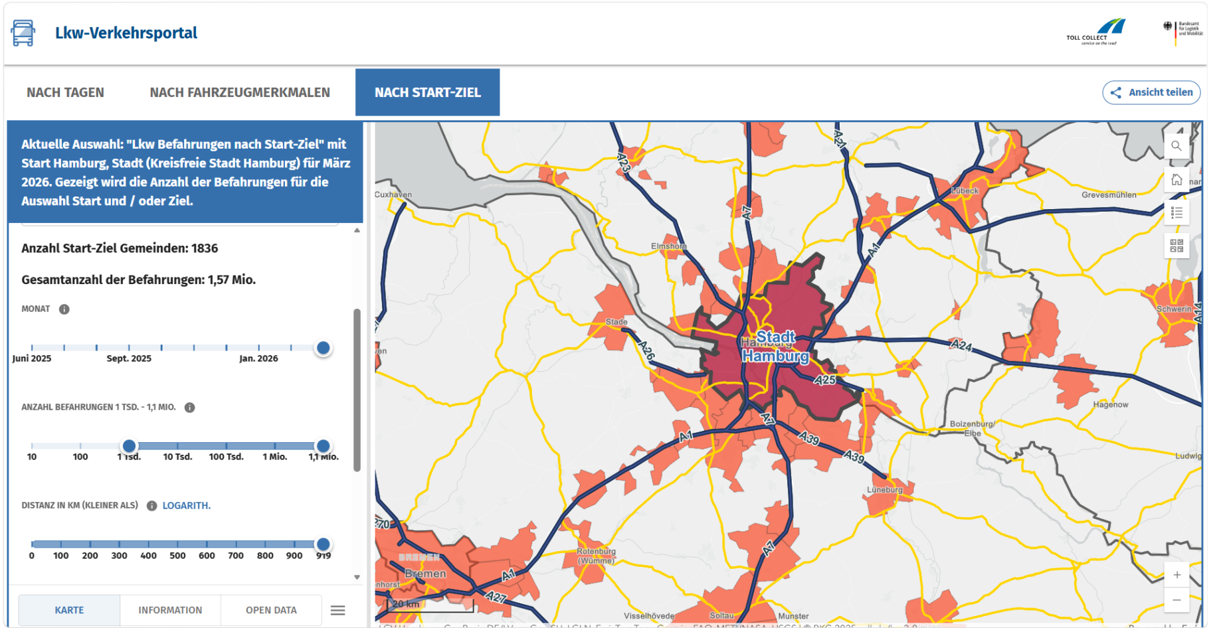Viewport: 1209px width, 628px height.
Task: Open the OPEN DATA tab
Action: [x=271, y=610]
